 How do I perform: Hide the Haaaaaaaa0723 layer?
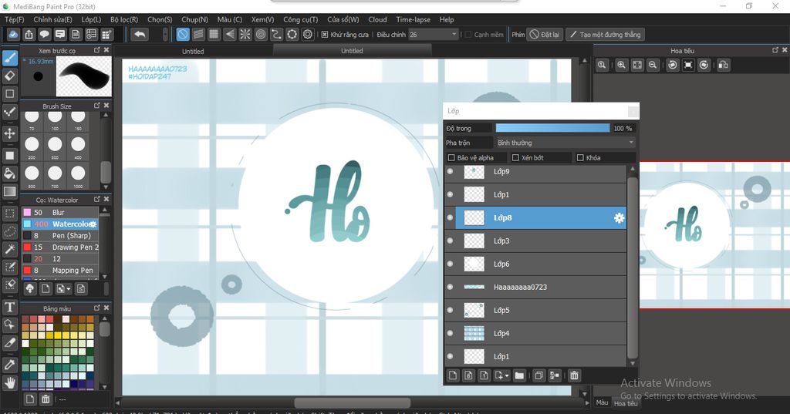point(450,287)
